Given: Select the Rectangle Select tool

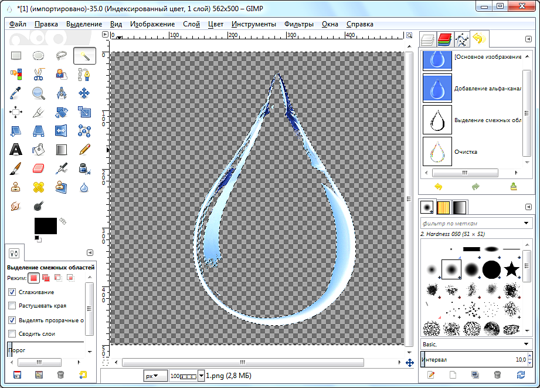Looking at the screenshot, I should tap(16, 56).
